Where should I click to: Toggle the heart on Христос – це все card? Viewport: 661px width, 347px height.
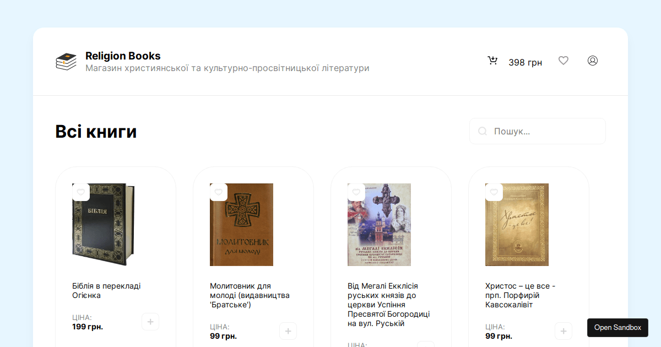pos(494,192)
